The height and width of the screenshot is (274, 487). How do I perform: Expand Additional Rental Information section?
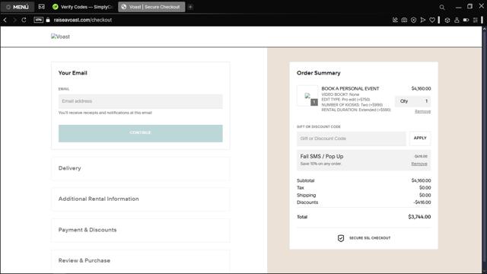140,199
